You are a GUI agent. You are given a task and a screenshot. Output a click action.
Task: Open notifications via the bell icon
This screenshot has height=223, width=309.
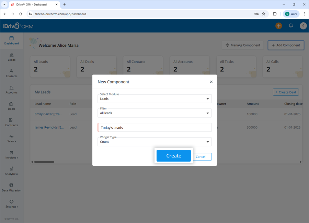pyautogui.click(x=291, y=25)
